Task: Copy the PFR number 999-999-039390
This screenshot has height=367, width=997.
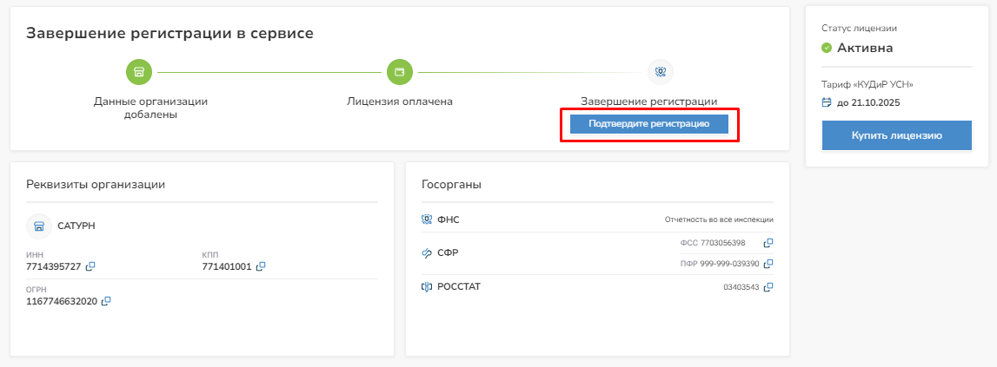Action: (x=768, y=264)
